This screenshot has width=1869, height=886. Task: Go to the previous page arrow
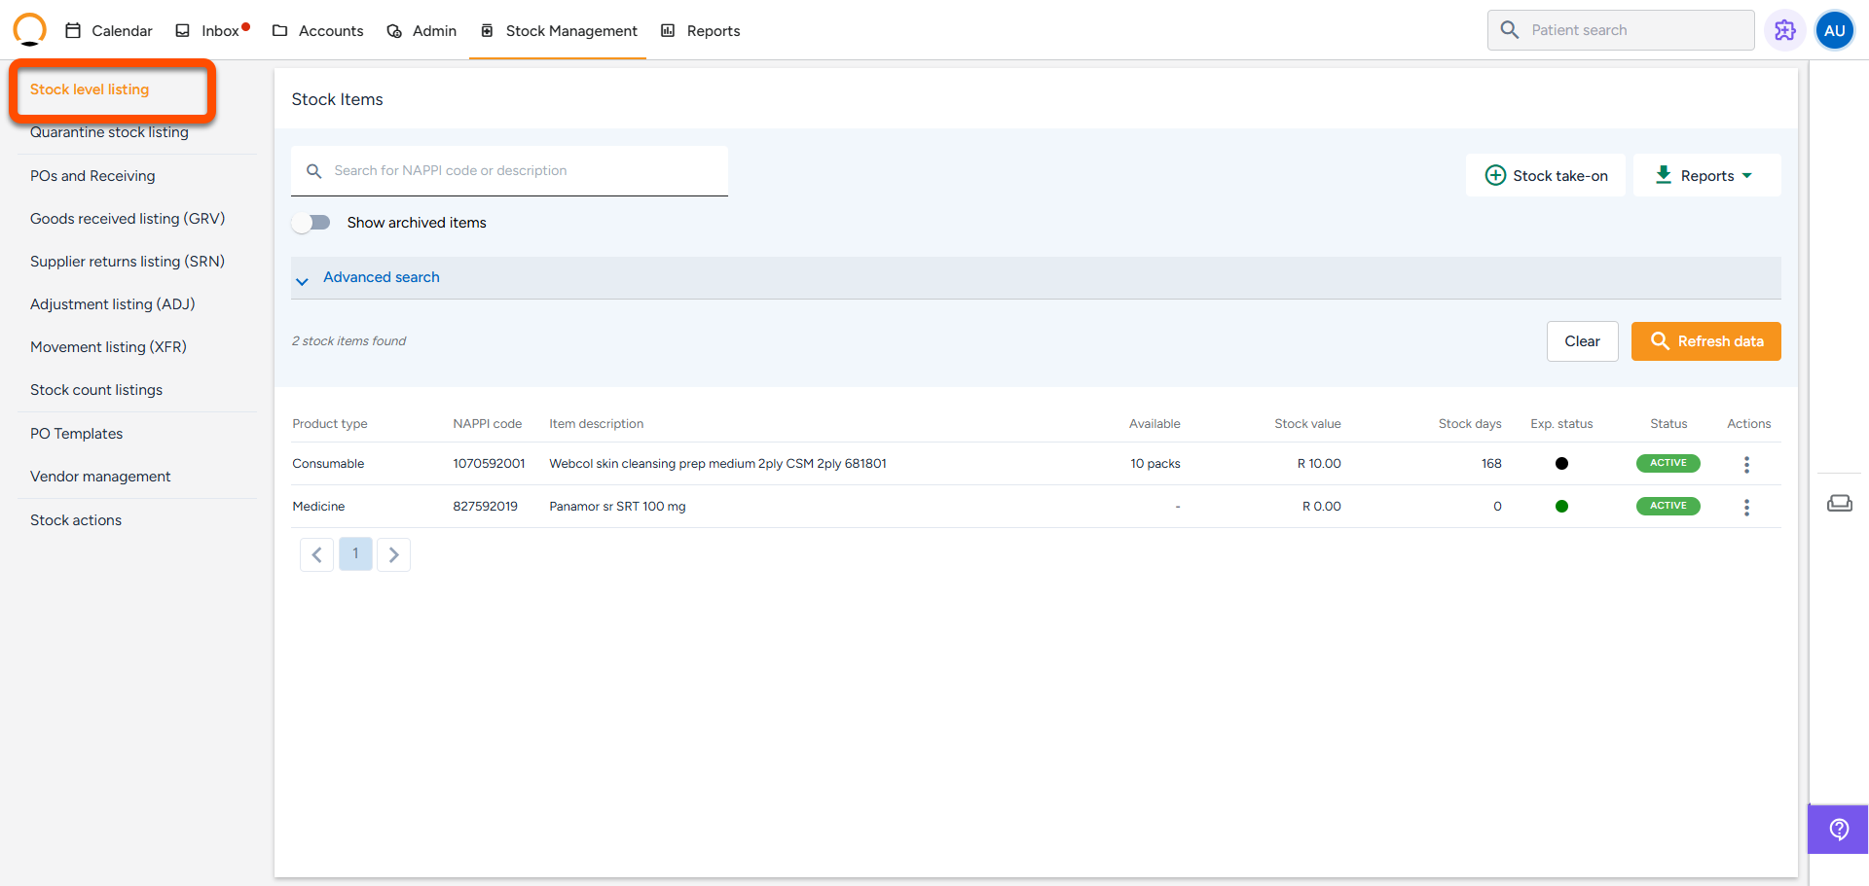316,554
